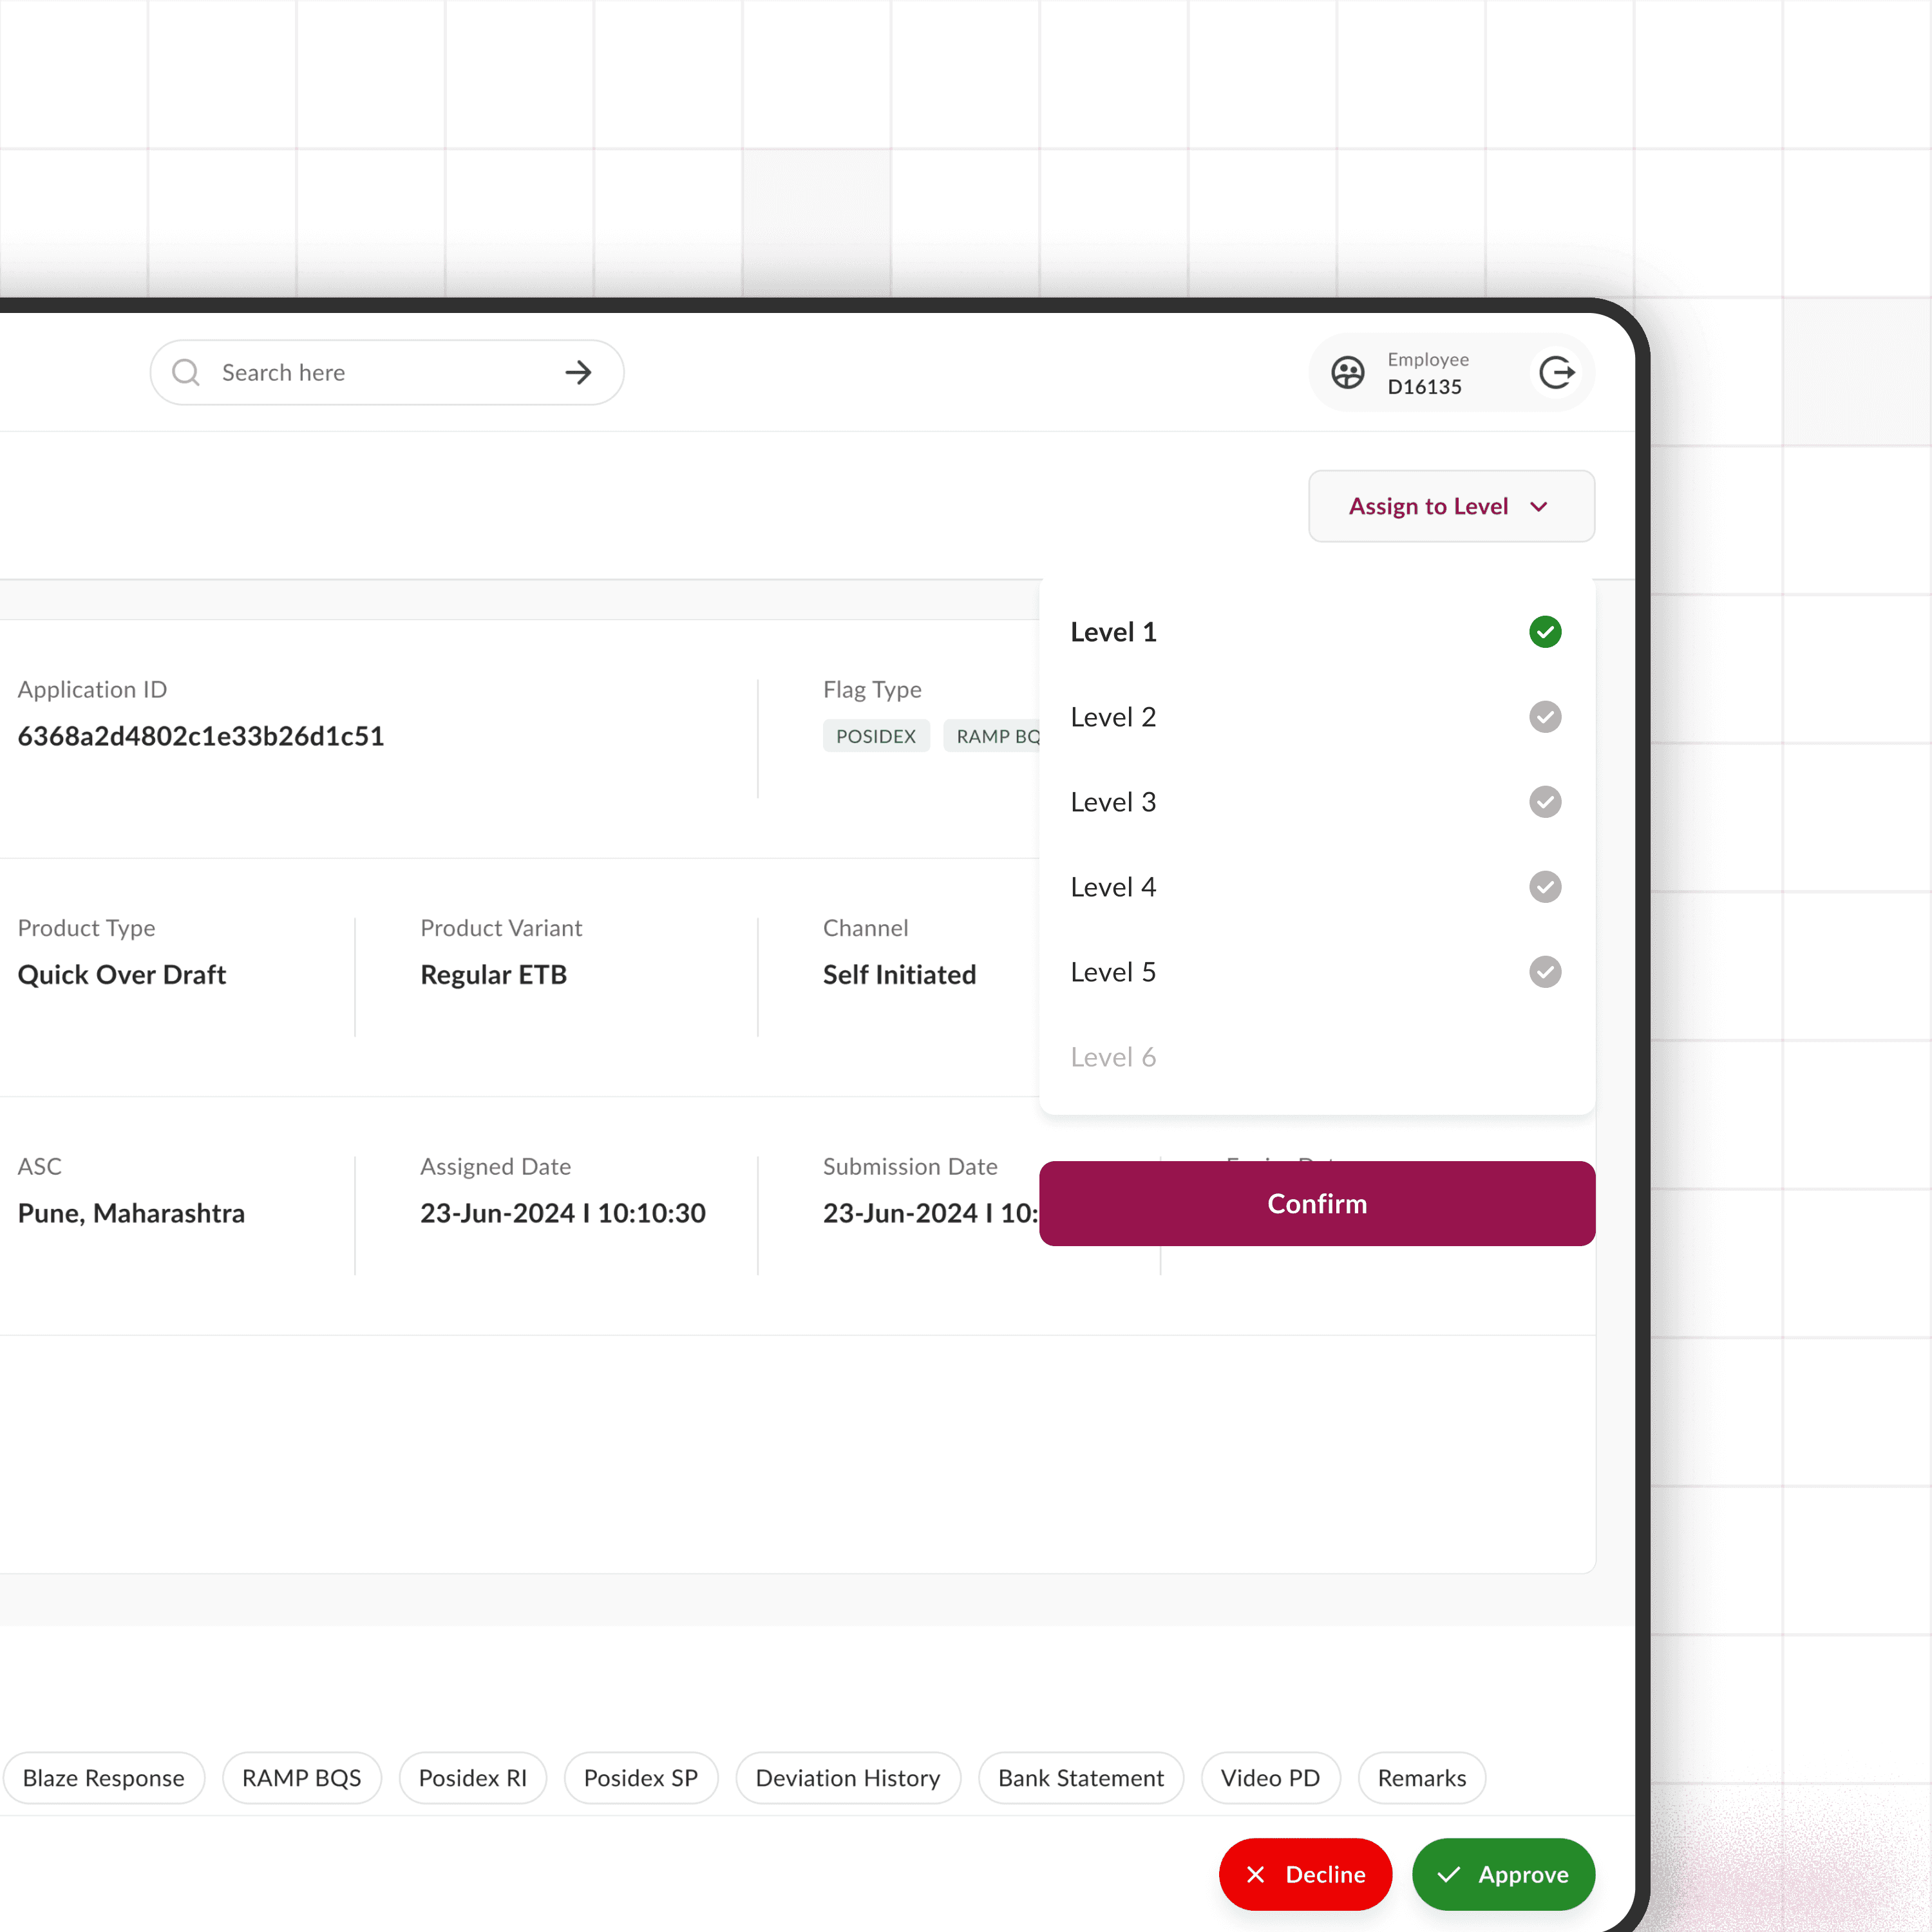Viewport: 1932px width, 1932px height.
Task: Select the Level 4 check circle
Action: [x=1544, y=886]
